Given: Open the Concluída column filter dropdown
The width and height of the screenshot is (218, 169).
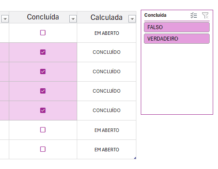Looking at the screenshot, I should (73, 19).
